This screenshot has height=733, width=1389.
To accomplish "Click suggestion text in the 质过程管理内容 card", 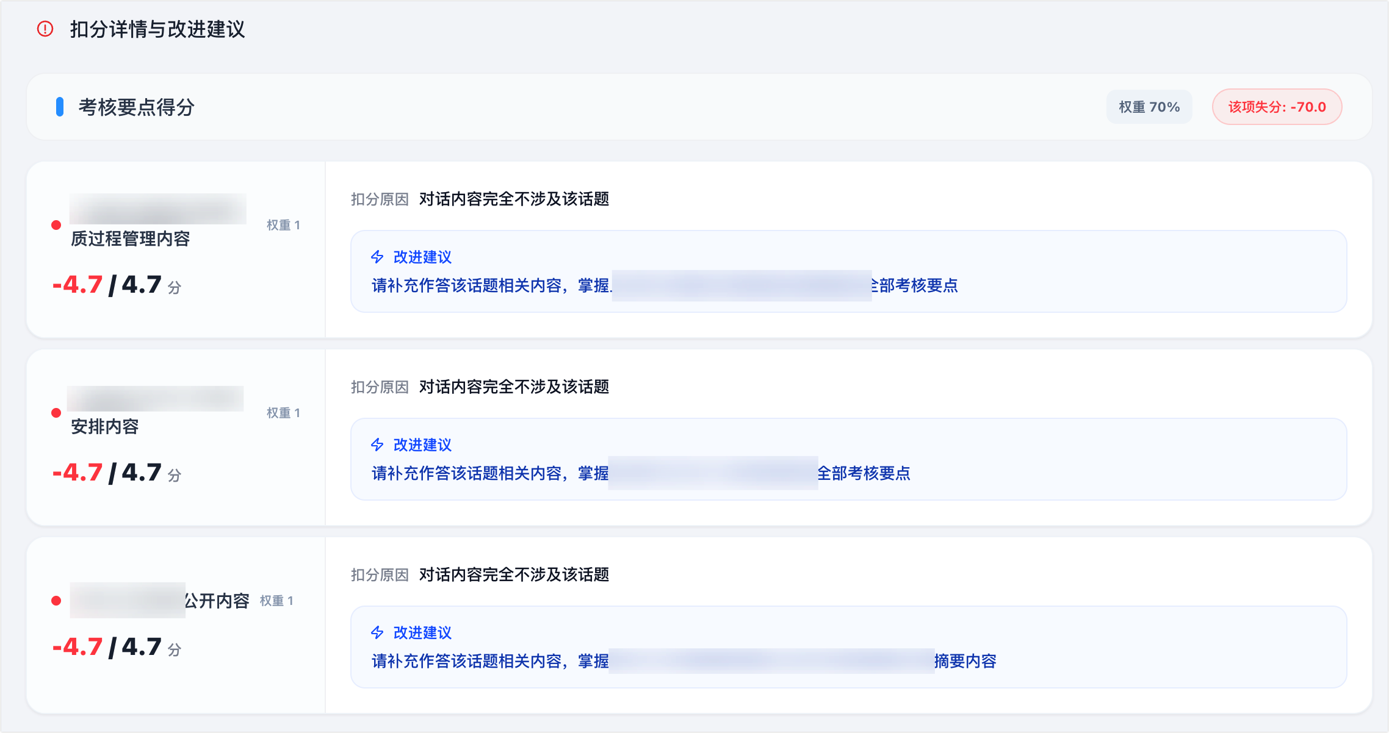I will 665,285.
